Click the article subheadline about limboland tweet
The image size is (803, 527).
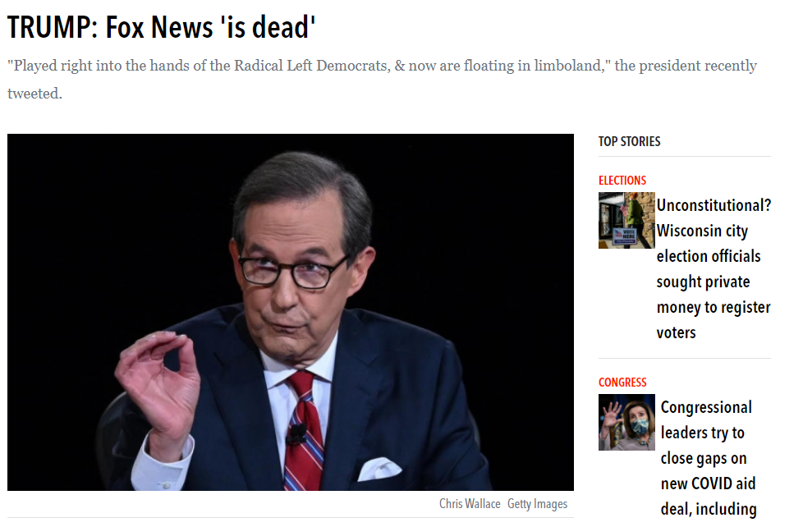[x=382, y=80]
